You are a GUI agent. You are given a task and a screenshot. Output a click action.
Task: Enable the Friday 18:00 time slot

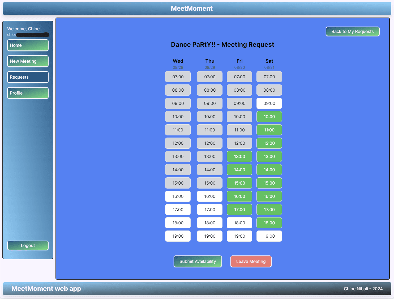(239, 223)
